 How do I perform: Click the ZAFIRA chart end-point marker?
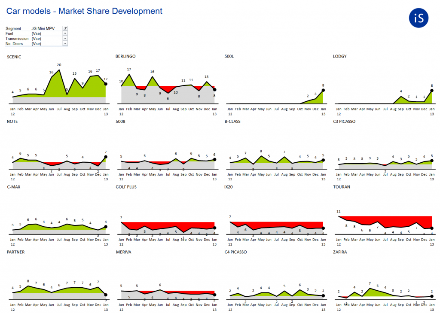(432, 296)
